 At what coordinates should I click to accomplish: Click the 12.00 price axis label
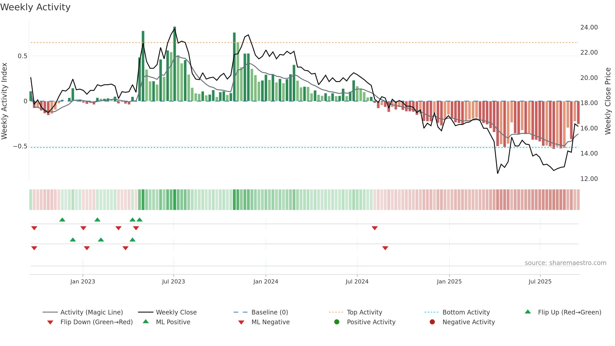click(x=589, y=179)
